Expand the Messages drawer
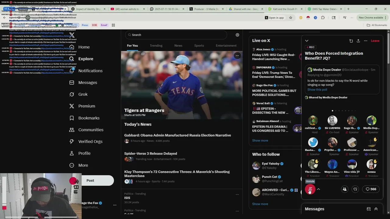 [376, 209]
